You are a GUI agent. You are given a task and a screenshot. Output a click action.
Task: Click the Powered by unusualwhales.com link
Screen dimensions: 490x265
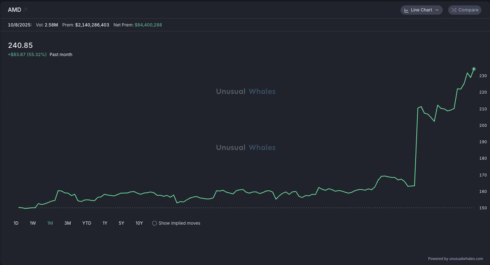coord(455,258)
